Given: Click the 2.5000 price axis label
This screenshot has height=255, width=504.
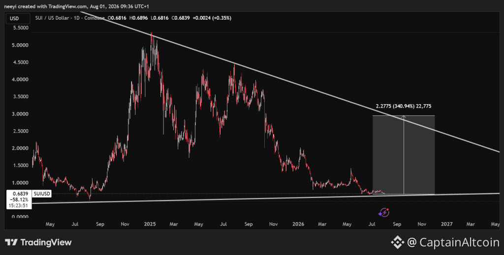Looking at the screenshot, I should coord(20,131).
